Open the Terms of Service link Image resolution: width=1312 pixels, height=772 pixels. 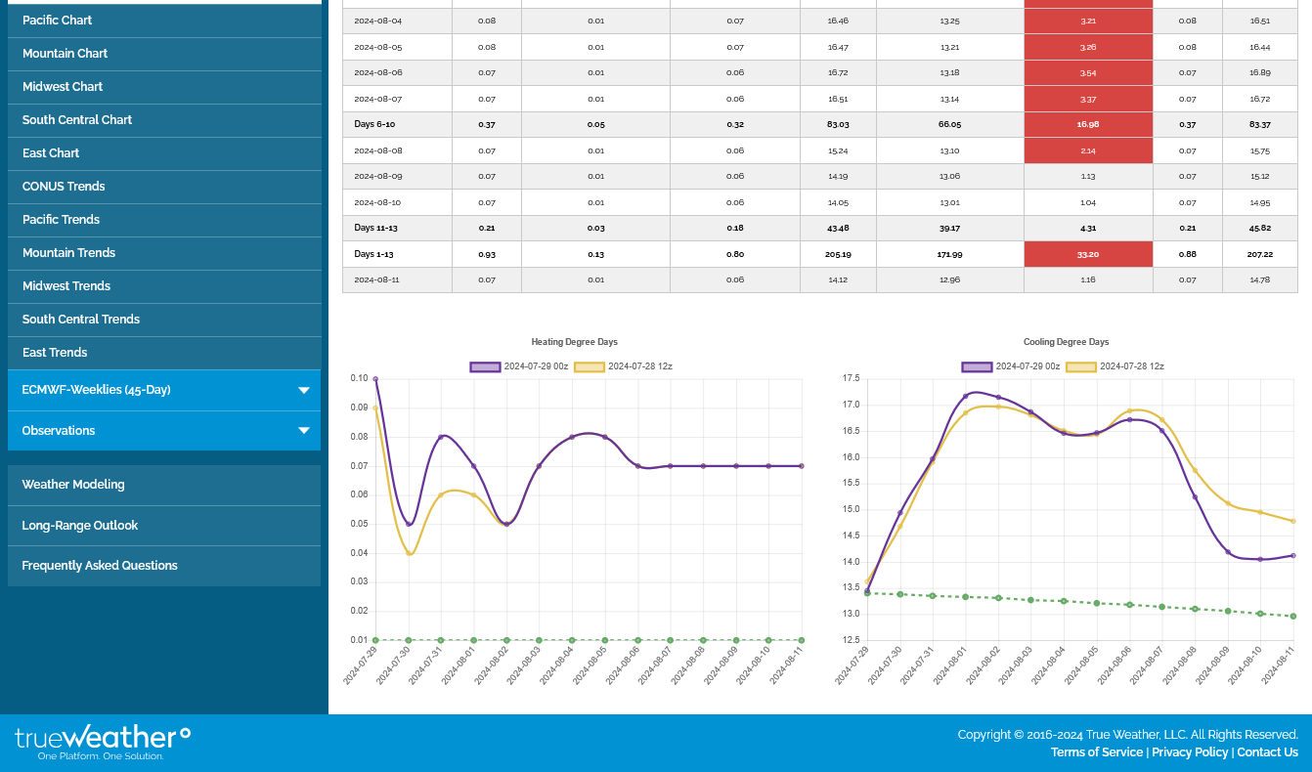(1096, 752)
